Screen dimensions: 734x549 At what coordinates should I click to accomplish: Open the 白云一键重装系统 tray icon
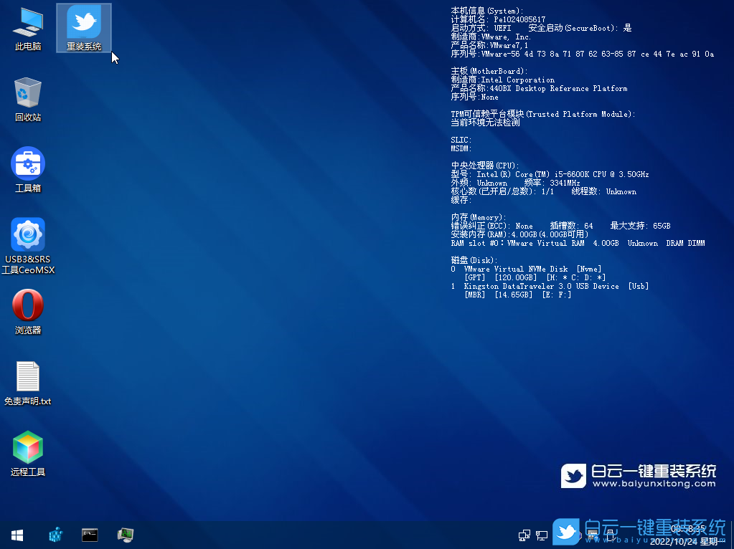[x=565, y=534]
